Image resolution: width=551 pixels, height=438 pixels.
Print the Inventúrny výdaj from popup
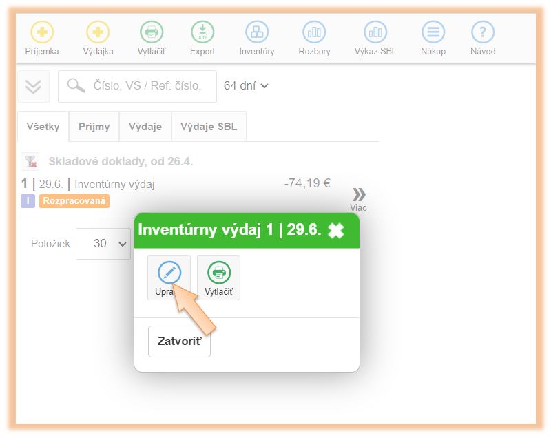pyautogui.click(x=218, y=273)
